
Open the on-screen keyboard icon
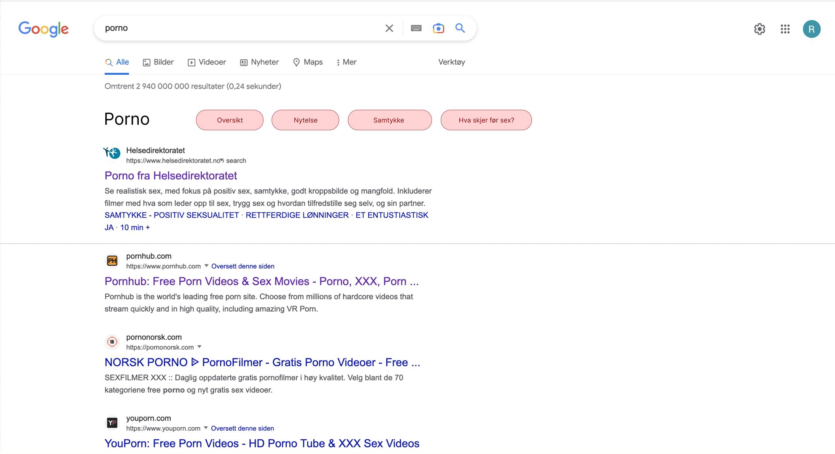(416, 28)
